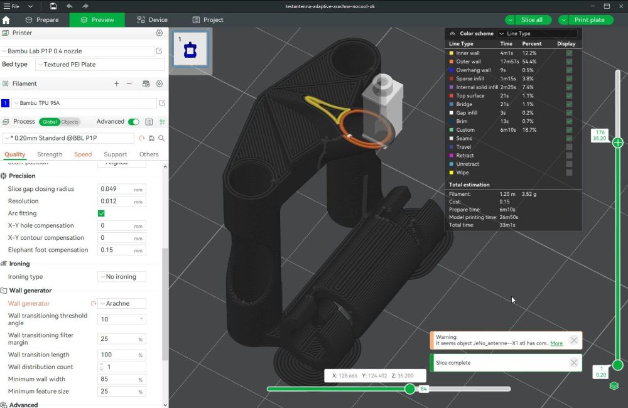Redo the last undone action

pyautogui.click(x=85, y=6)
